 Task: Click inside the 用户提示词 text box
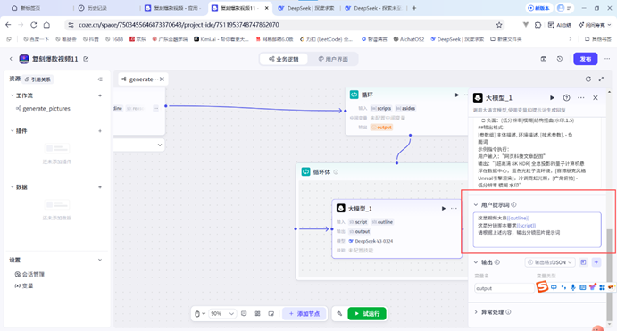[x=537, y=230]
